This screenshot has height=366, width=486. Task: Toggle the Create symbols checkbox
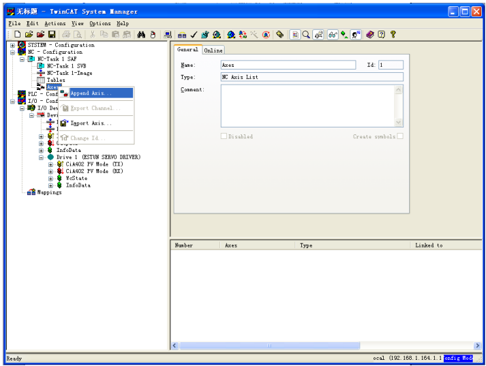(400, 136)
